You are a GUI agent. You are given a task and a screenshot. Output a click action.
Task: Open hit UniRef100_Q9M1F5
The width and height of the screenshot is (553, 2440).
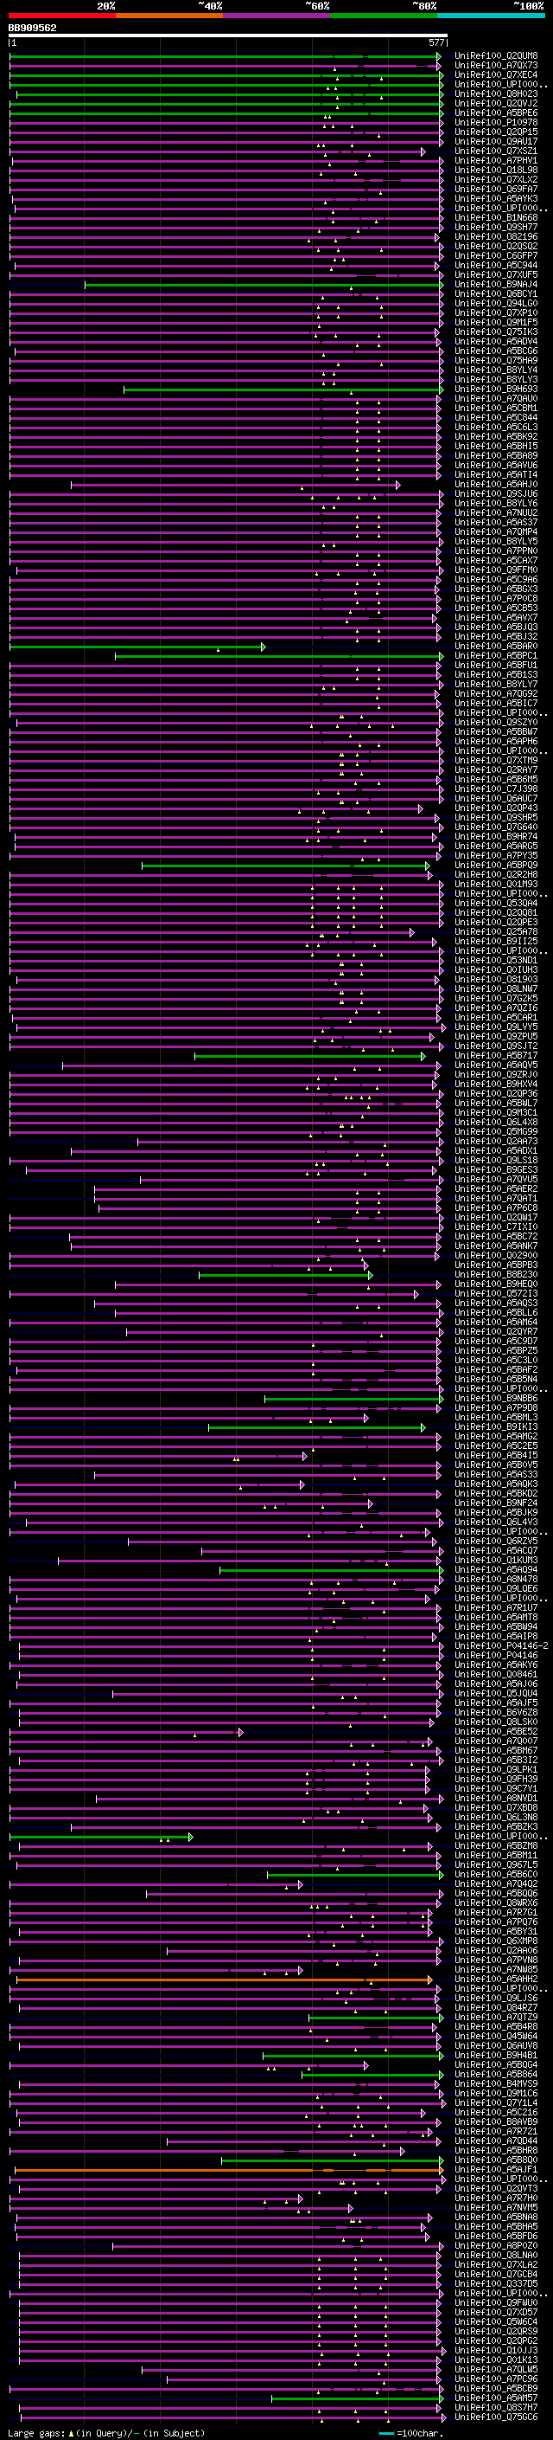pyautogui.click(x=496, y=322)
